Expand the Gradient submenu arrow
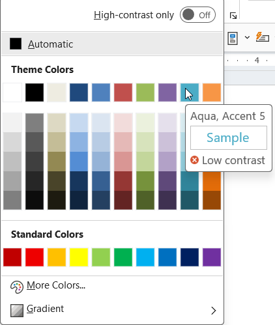This screenshot has height=325, width=275. point(214,311)
